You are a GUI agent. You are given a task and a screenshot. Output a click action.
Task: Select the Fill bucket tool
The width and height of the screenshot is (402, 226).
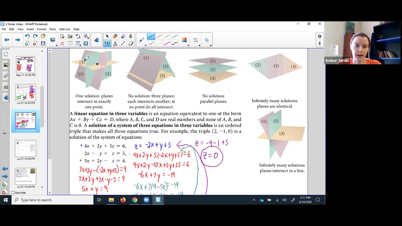[131, 36]
